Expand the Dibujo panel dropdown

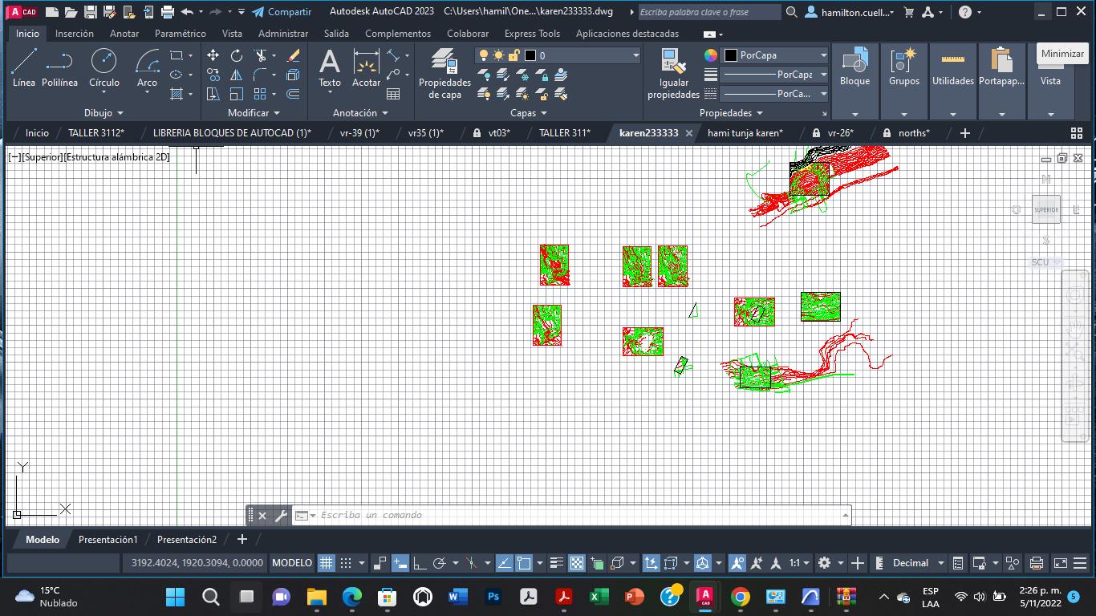(x=104, y=113)
